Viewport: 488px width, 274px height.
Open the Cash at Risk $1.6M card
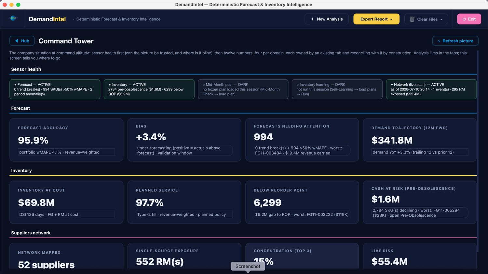pyautogui.click(x=420, y=202)
